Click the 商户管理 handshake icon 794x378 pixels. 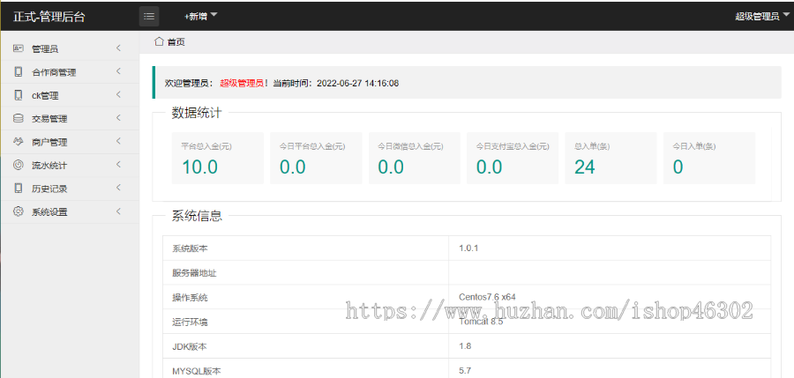[19, 141]
